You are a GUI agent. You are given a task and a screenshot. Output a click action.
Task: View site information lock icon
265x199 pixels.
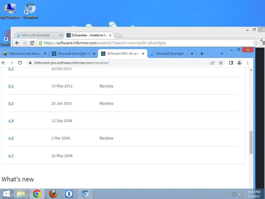coord(30,63)
